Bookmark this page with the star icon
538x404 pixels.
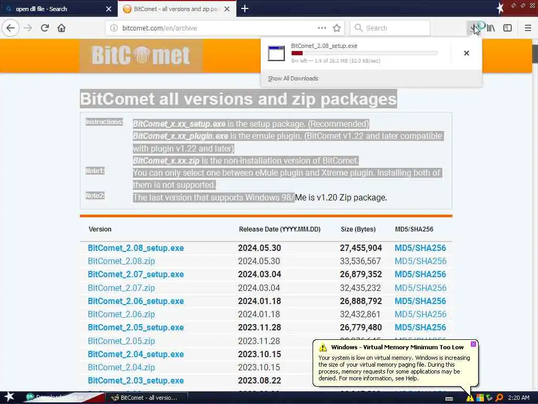click(x=337, y=28)
